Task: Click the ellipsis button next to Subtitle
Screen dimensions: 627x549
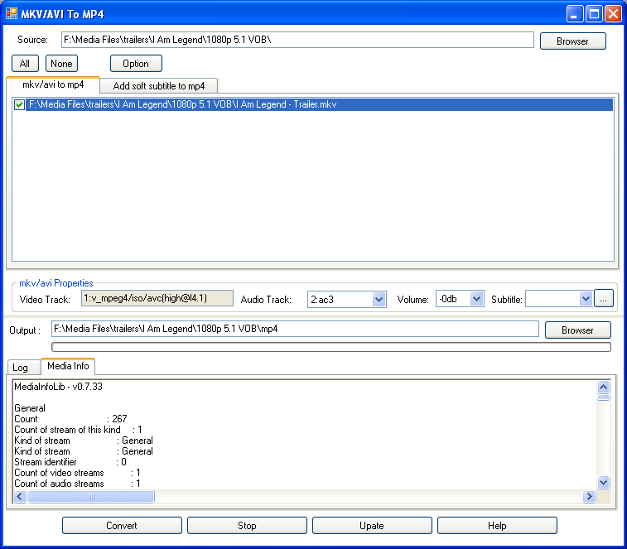Action: coord(605,299)
